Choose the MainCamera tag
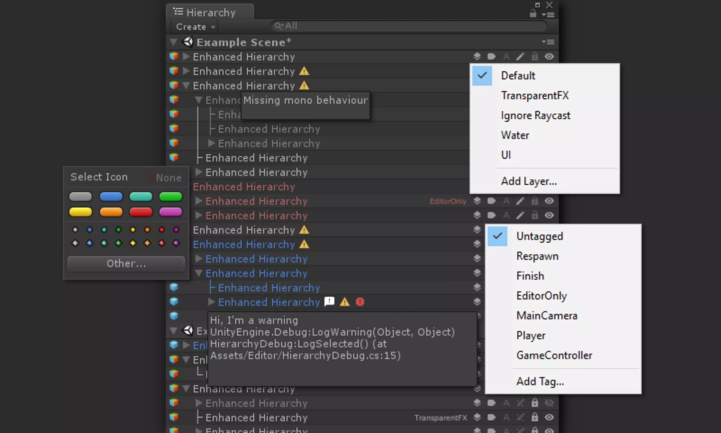 click(547, 316)
